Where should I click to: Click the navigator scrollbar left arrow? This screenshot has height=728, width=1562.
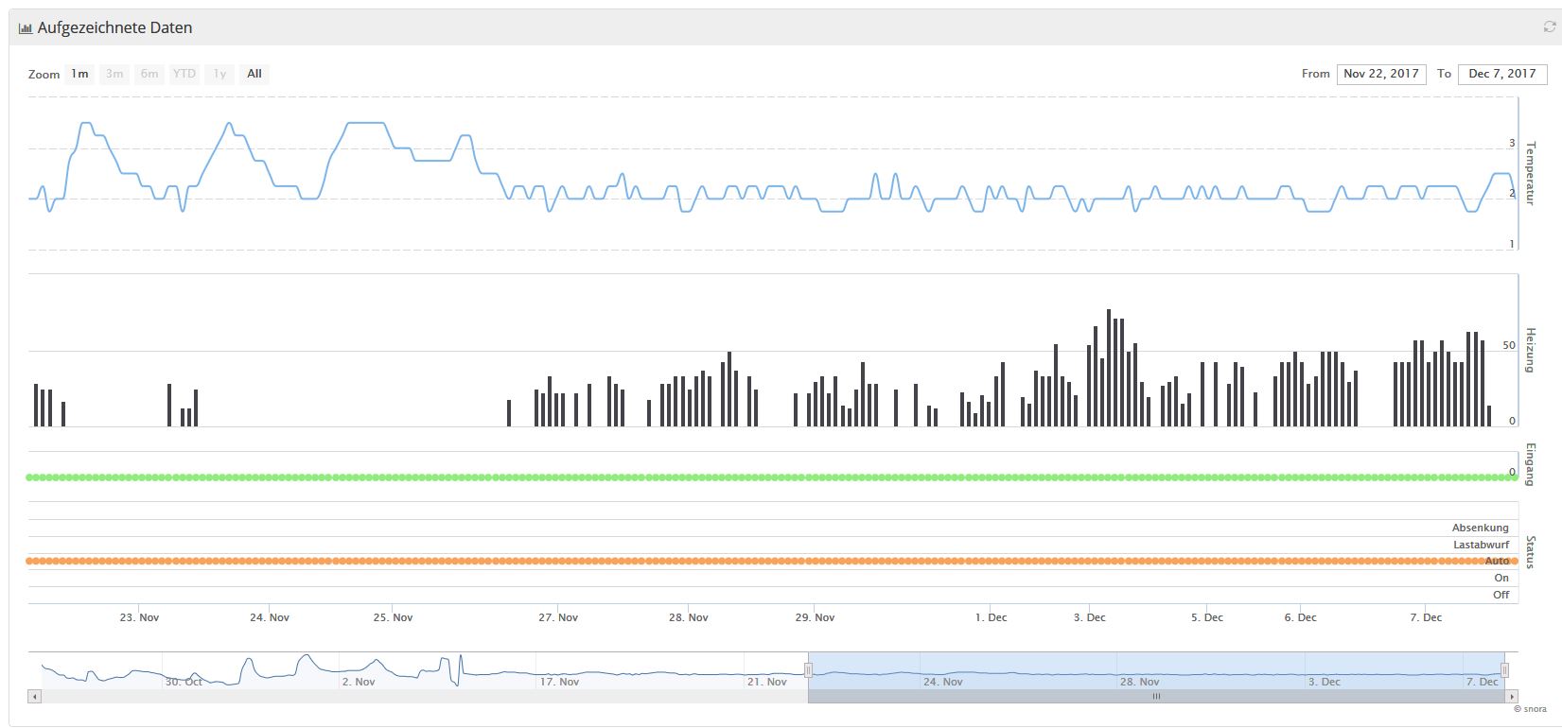coord(35,697)
